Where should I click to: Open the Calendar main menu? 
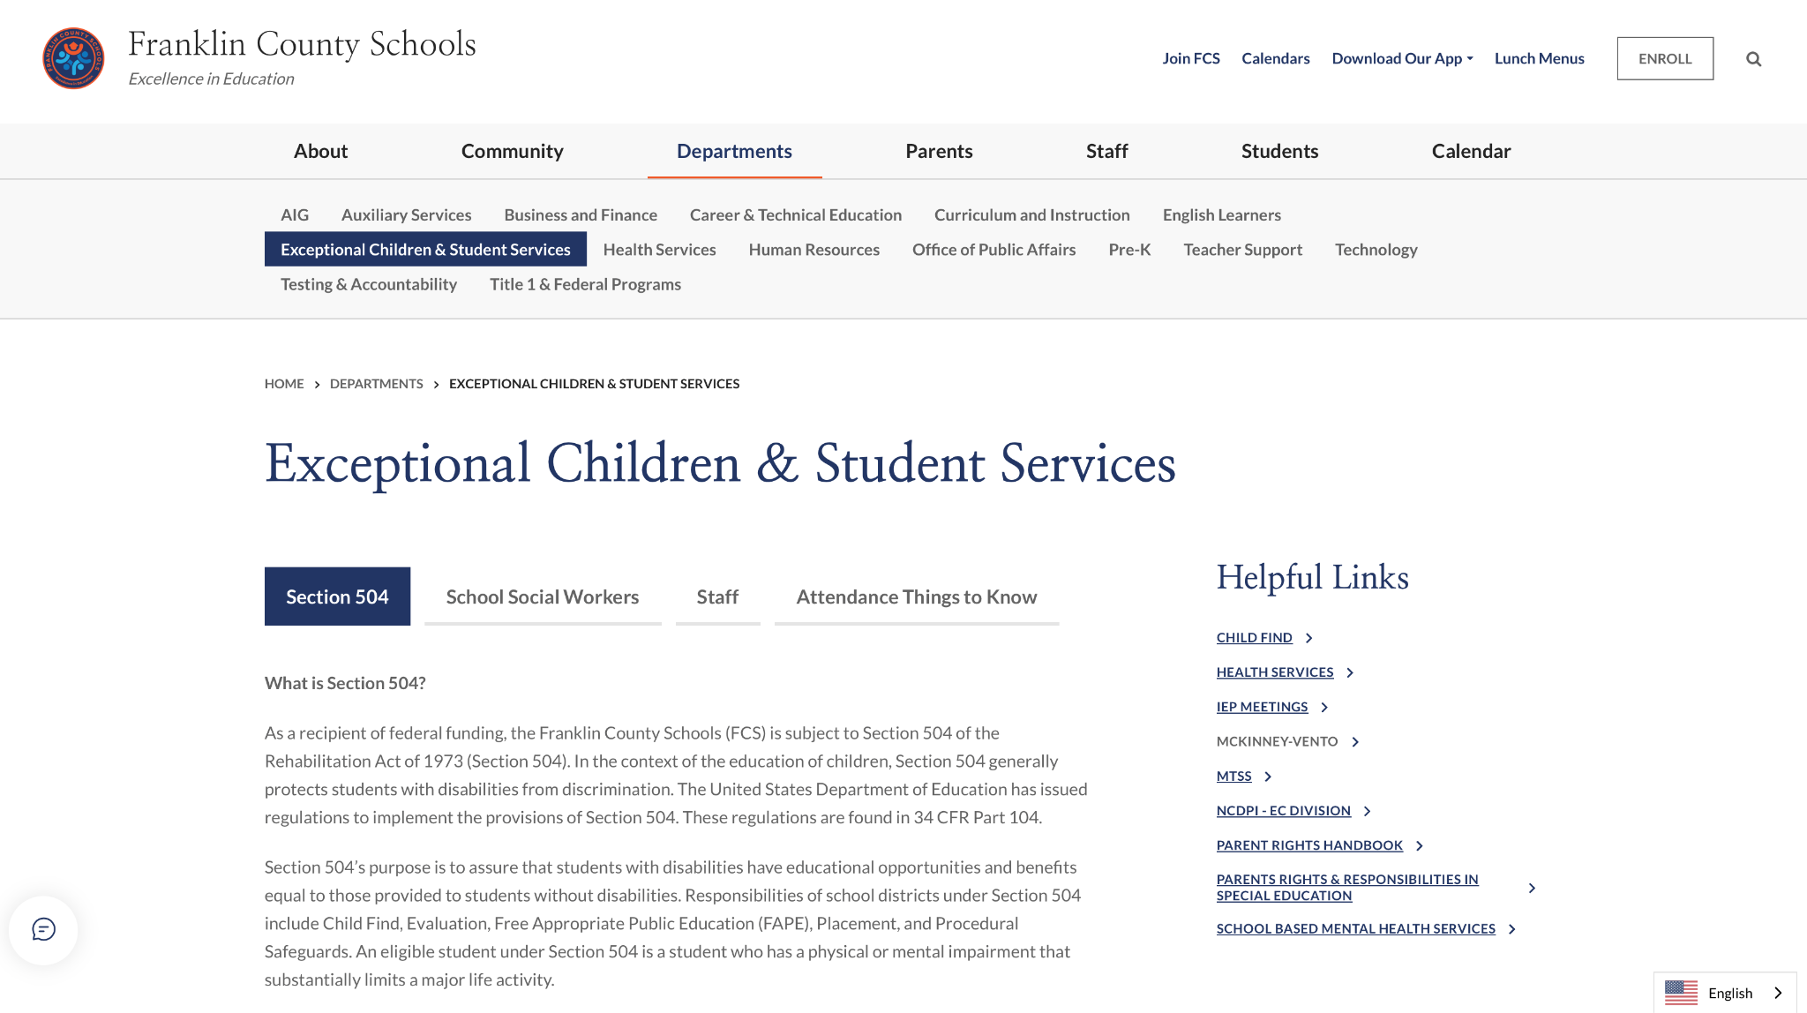(1471, 151)
